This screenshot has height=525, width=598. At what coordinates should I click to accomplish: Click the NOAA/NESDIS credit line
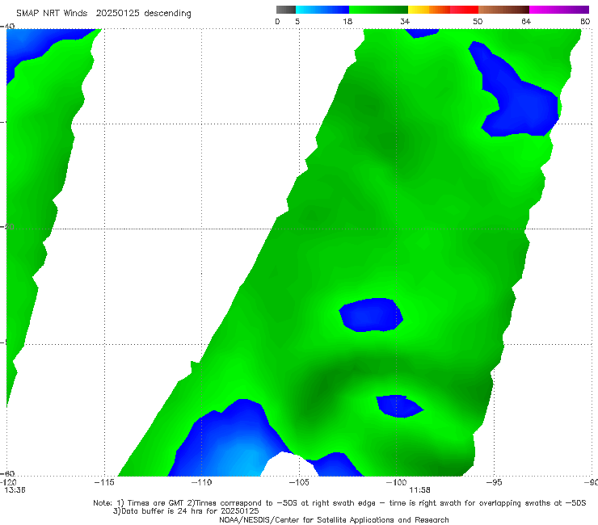coord(334,519)
